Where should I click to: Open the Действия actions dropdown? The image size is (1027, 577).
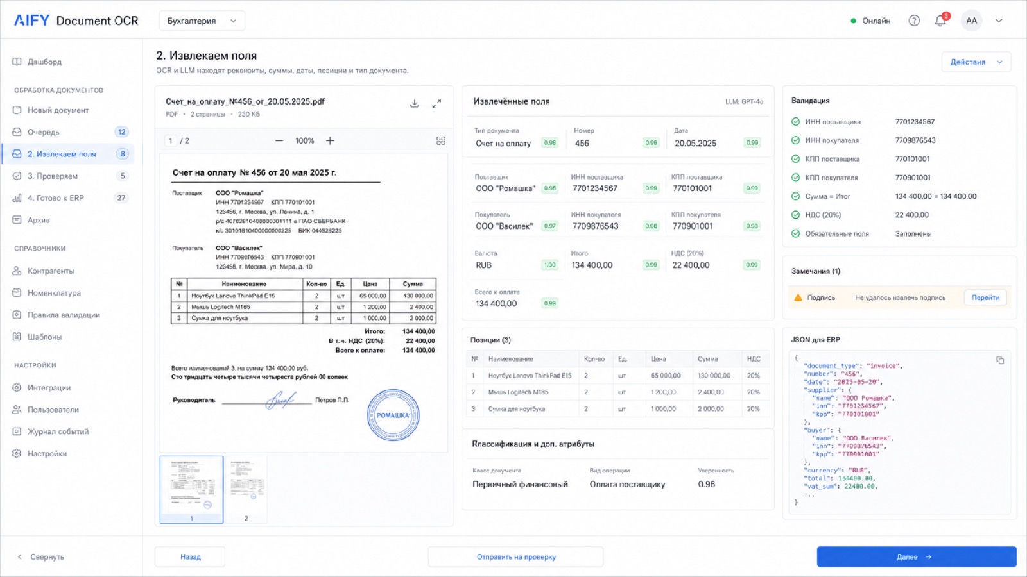(976, 62)
